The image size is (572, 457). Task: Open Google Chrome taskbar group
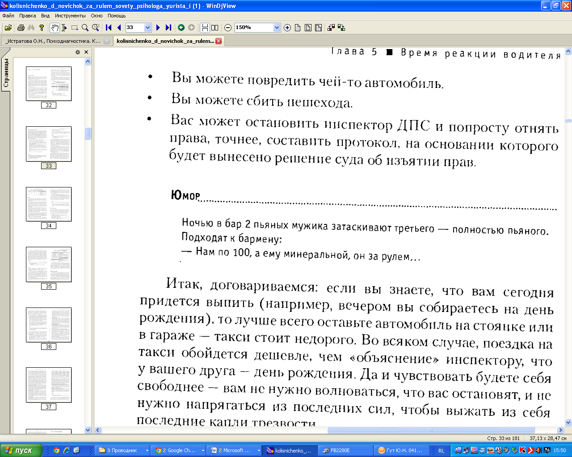tap(179, 450)
